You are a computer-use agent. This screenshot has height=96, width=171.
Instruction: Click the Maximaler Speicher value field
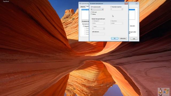[x=116, y=9]
